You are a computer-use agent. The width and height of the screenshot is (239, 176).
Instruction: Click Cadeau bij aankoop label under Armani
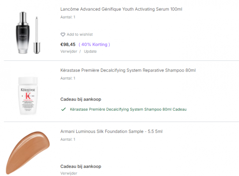(81, 166)
